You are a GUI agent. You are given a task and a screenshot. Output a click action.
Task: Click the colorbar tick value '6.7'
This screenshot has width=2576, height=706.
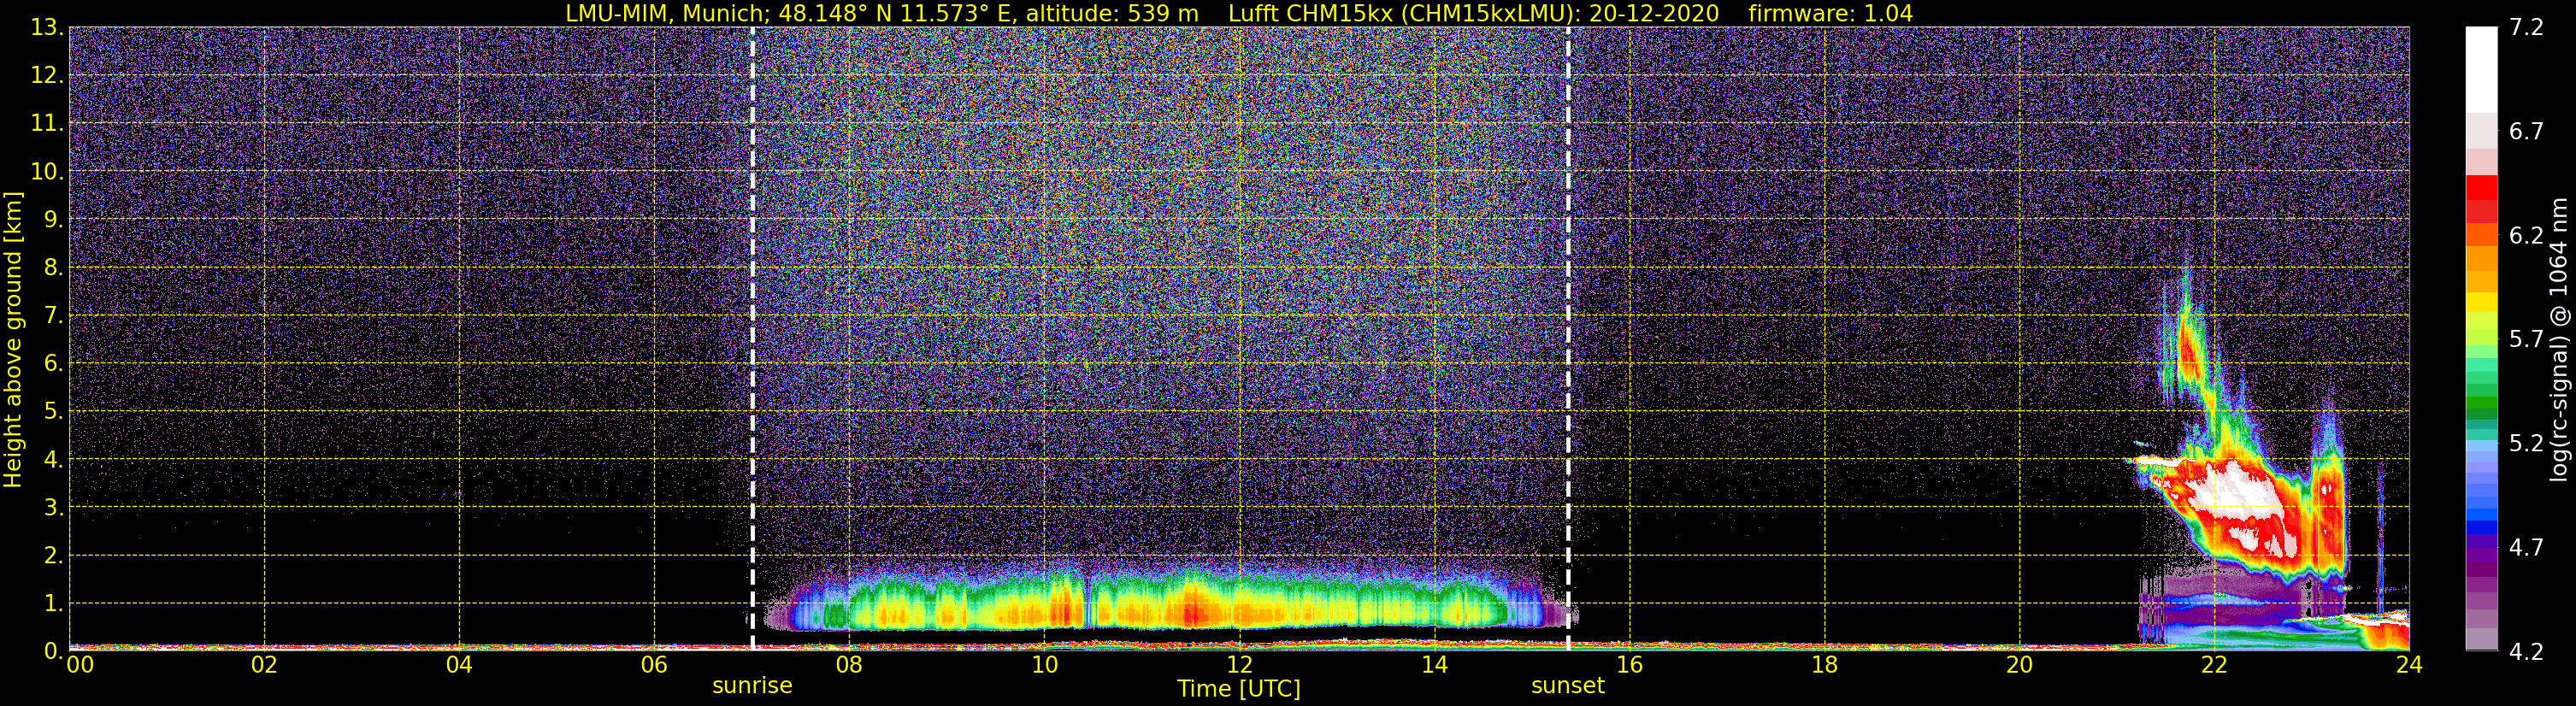tap(2526, 132)
